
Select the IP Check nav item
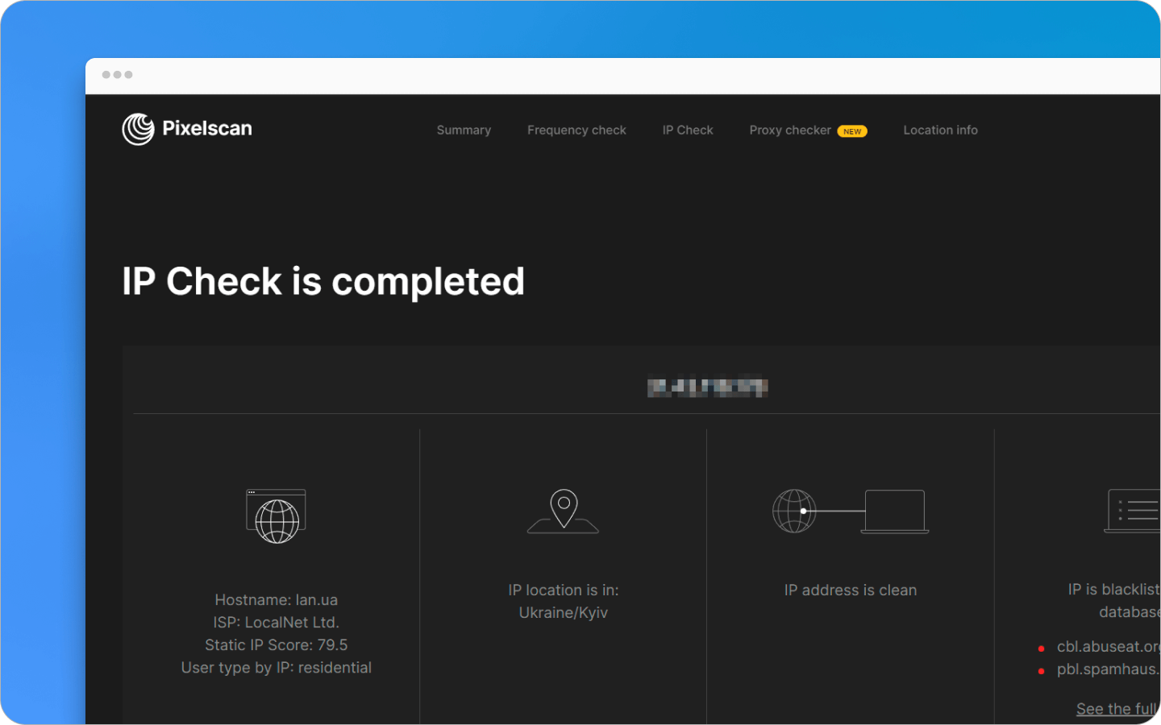coord(688,130)
